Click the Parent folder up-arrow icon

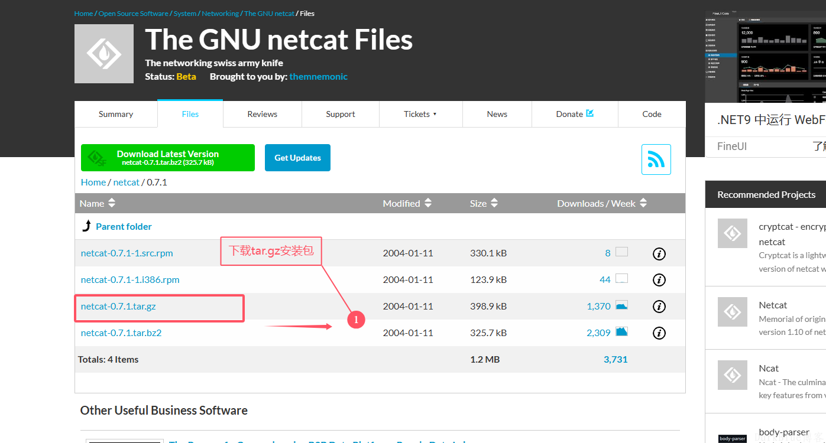86,226
